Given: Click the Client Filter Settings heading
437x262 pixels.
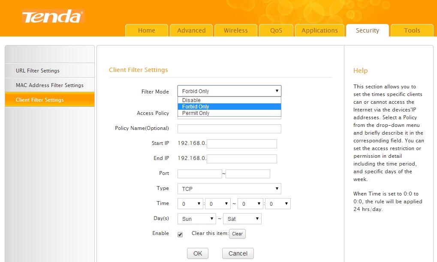Looking at the screenshot, I should (139, 70).
